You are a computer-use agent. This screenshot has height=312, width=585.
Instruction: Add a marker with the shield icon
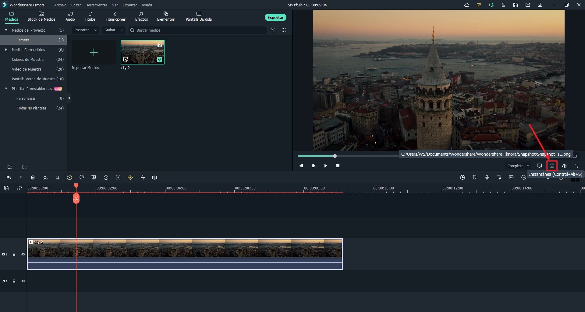tap(475, 177)
